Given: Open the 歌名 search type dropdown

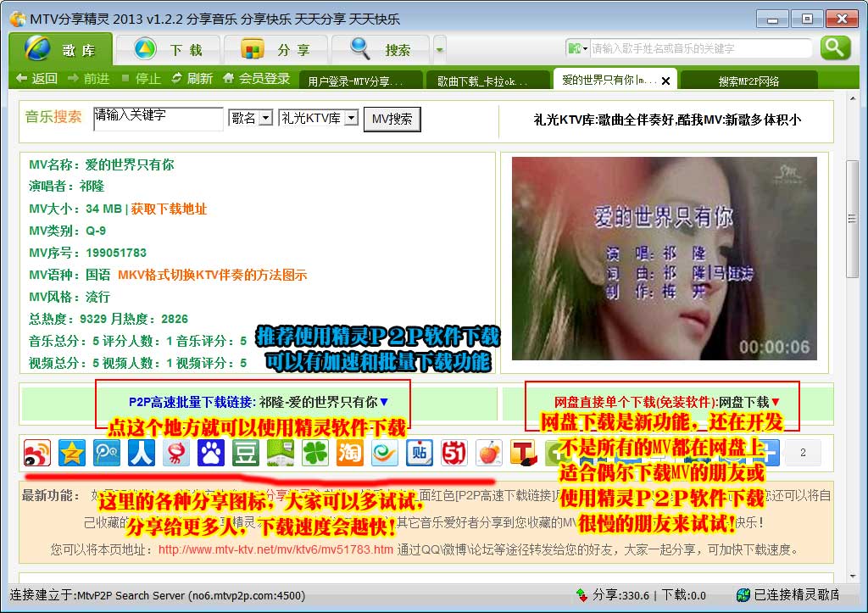Looking at the screenshot, I should 265,119.
